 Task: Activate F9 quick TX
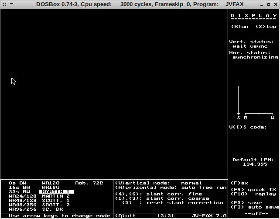pyautogui.click(x=253, y=190)
